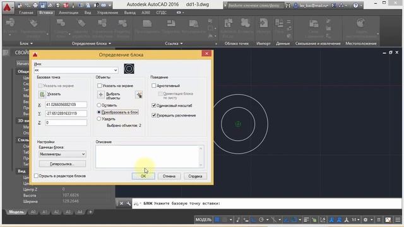Open the Вид ribbon tab
The height and width of the screenshot is (227, 404).
click(88, 13)
